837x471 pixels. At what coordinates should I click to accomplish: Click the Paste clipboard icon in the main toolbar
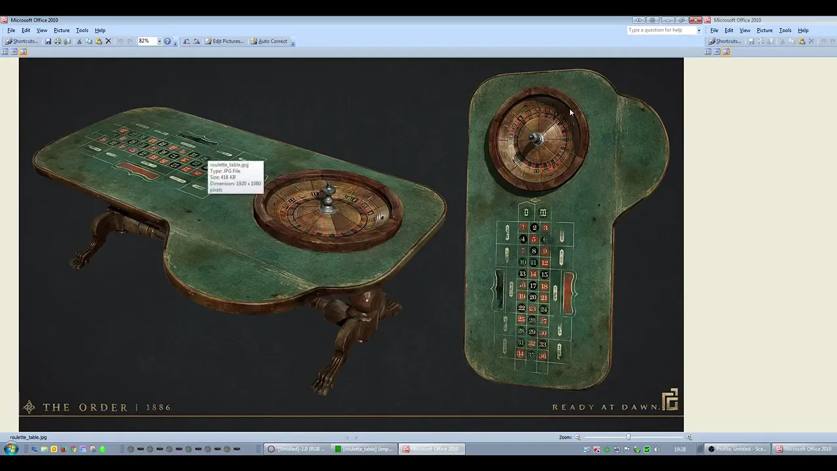[x=99, y=41]
